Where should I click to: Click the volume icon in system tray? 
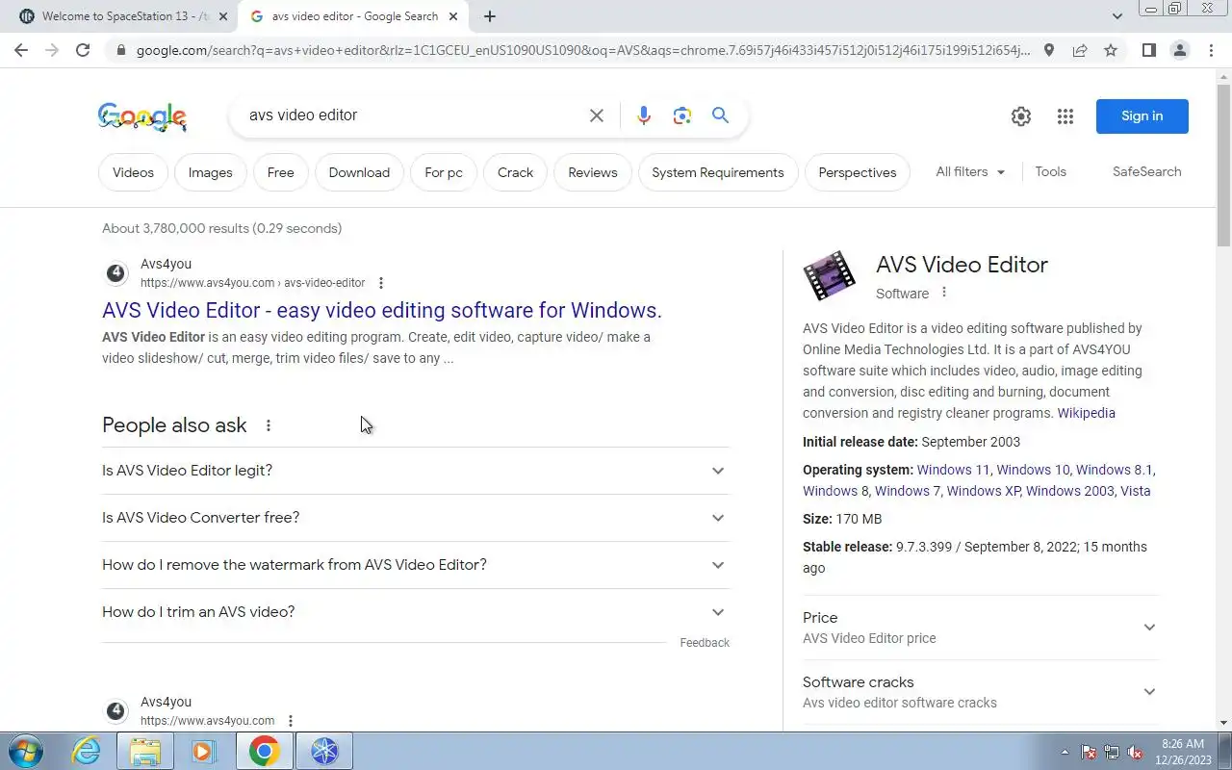pos(1136,753)
